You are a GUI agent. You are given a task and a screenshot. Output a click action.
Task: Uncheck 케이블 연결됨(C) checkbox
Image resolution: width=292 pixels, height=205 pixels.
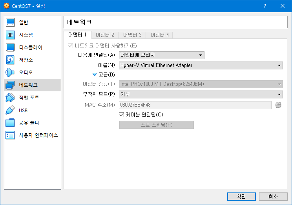121,114
